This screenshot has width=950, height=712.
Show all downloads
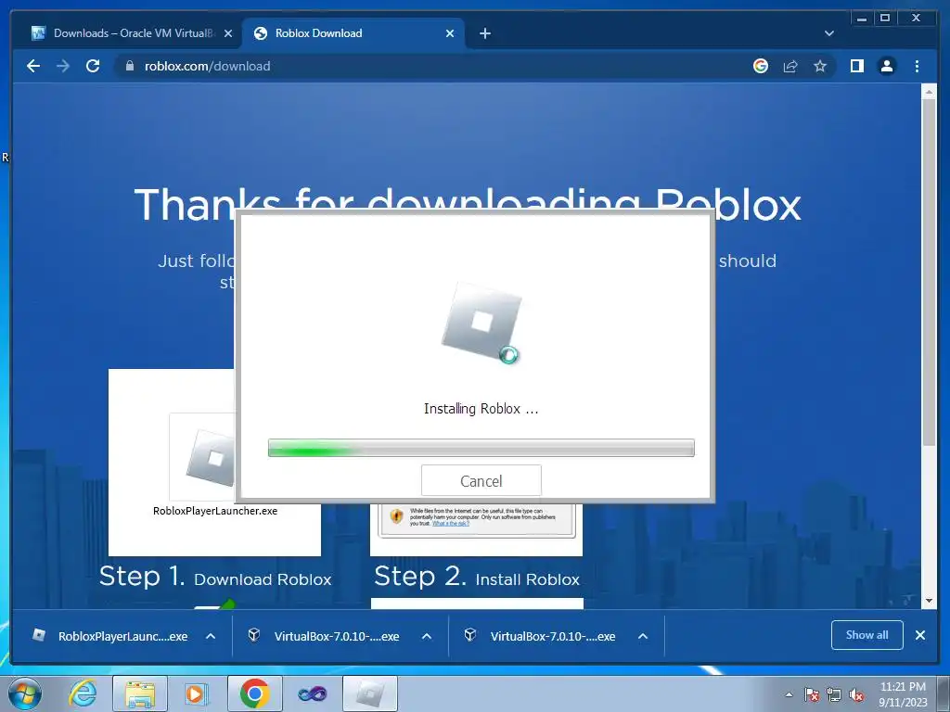[867, 635]
